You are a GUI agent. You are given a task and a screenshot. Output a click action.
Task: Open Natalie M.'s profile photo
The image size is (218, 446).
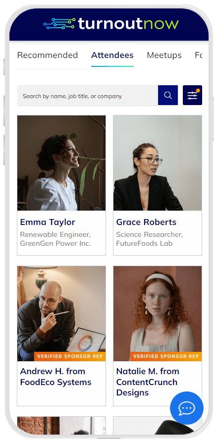[158, 314]
